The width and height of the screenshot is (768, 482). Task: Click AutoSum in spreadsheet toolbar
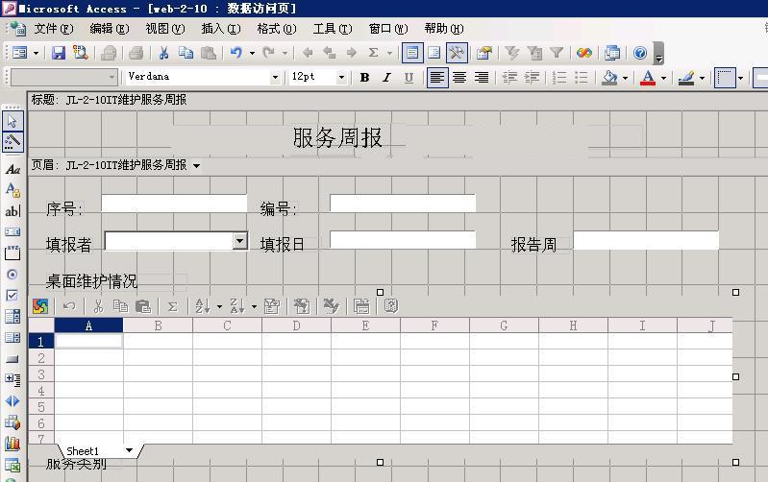click(x=172, y=307)
